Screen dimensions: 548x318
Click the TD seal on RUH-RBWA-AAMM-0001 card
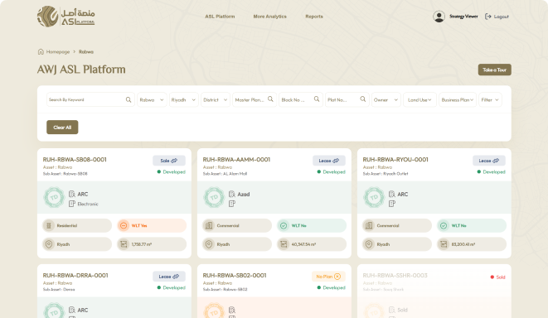214,198
